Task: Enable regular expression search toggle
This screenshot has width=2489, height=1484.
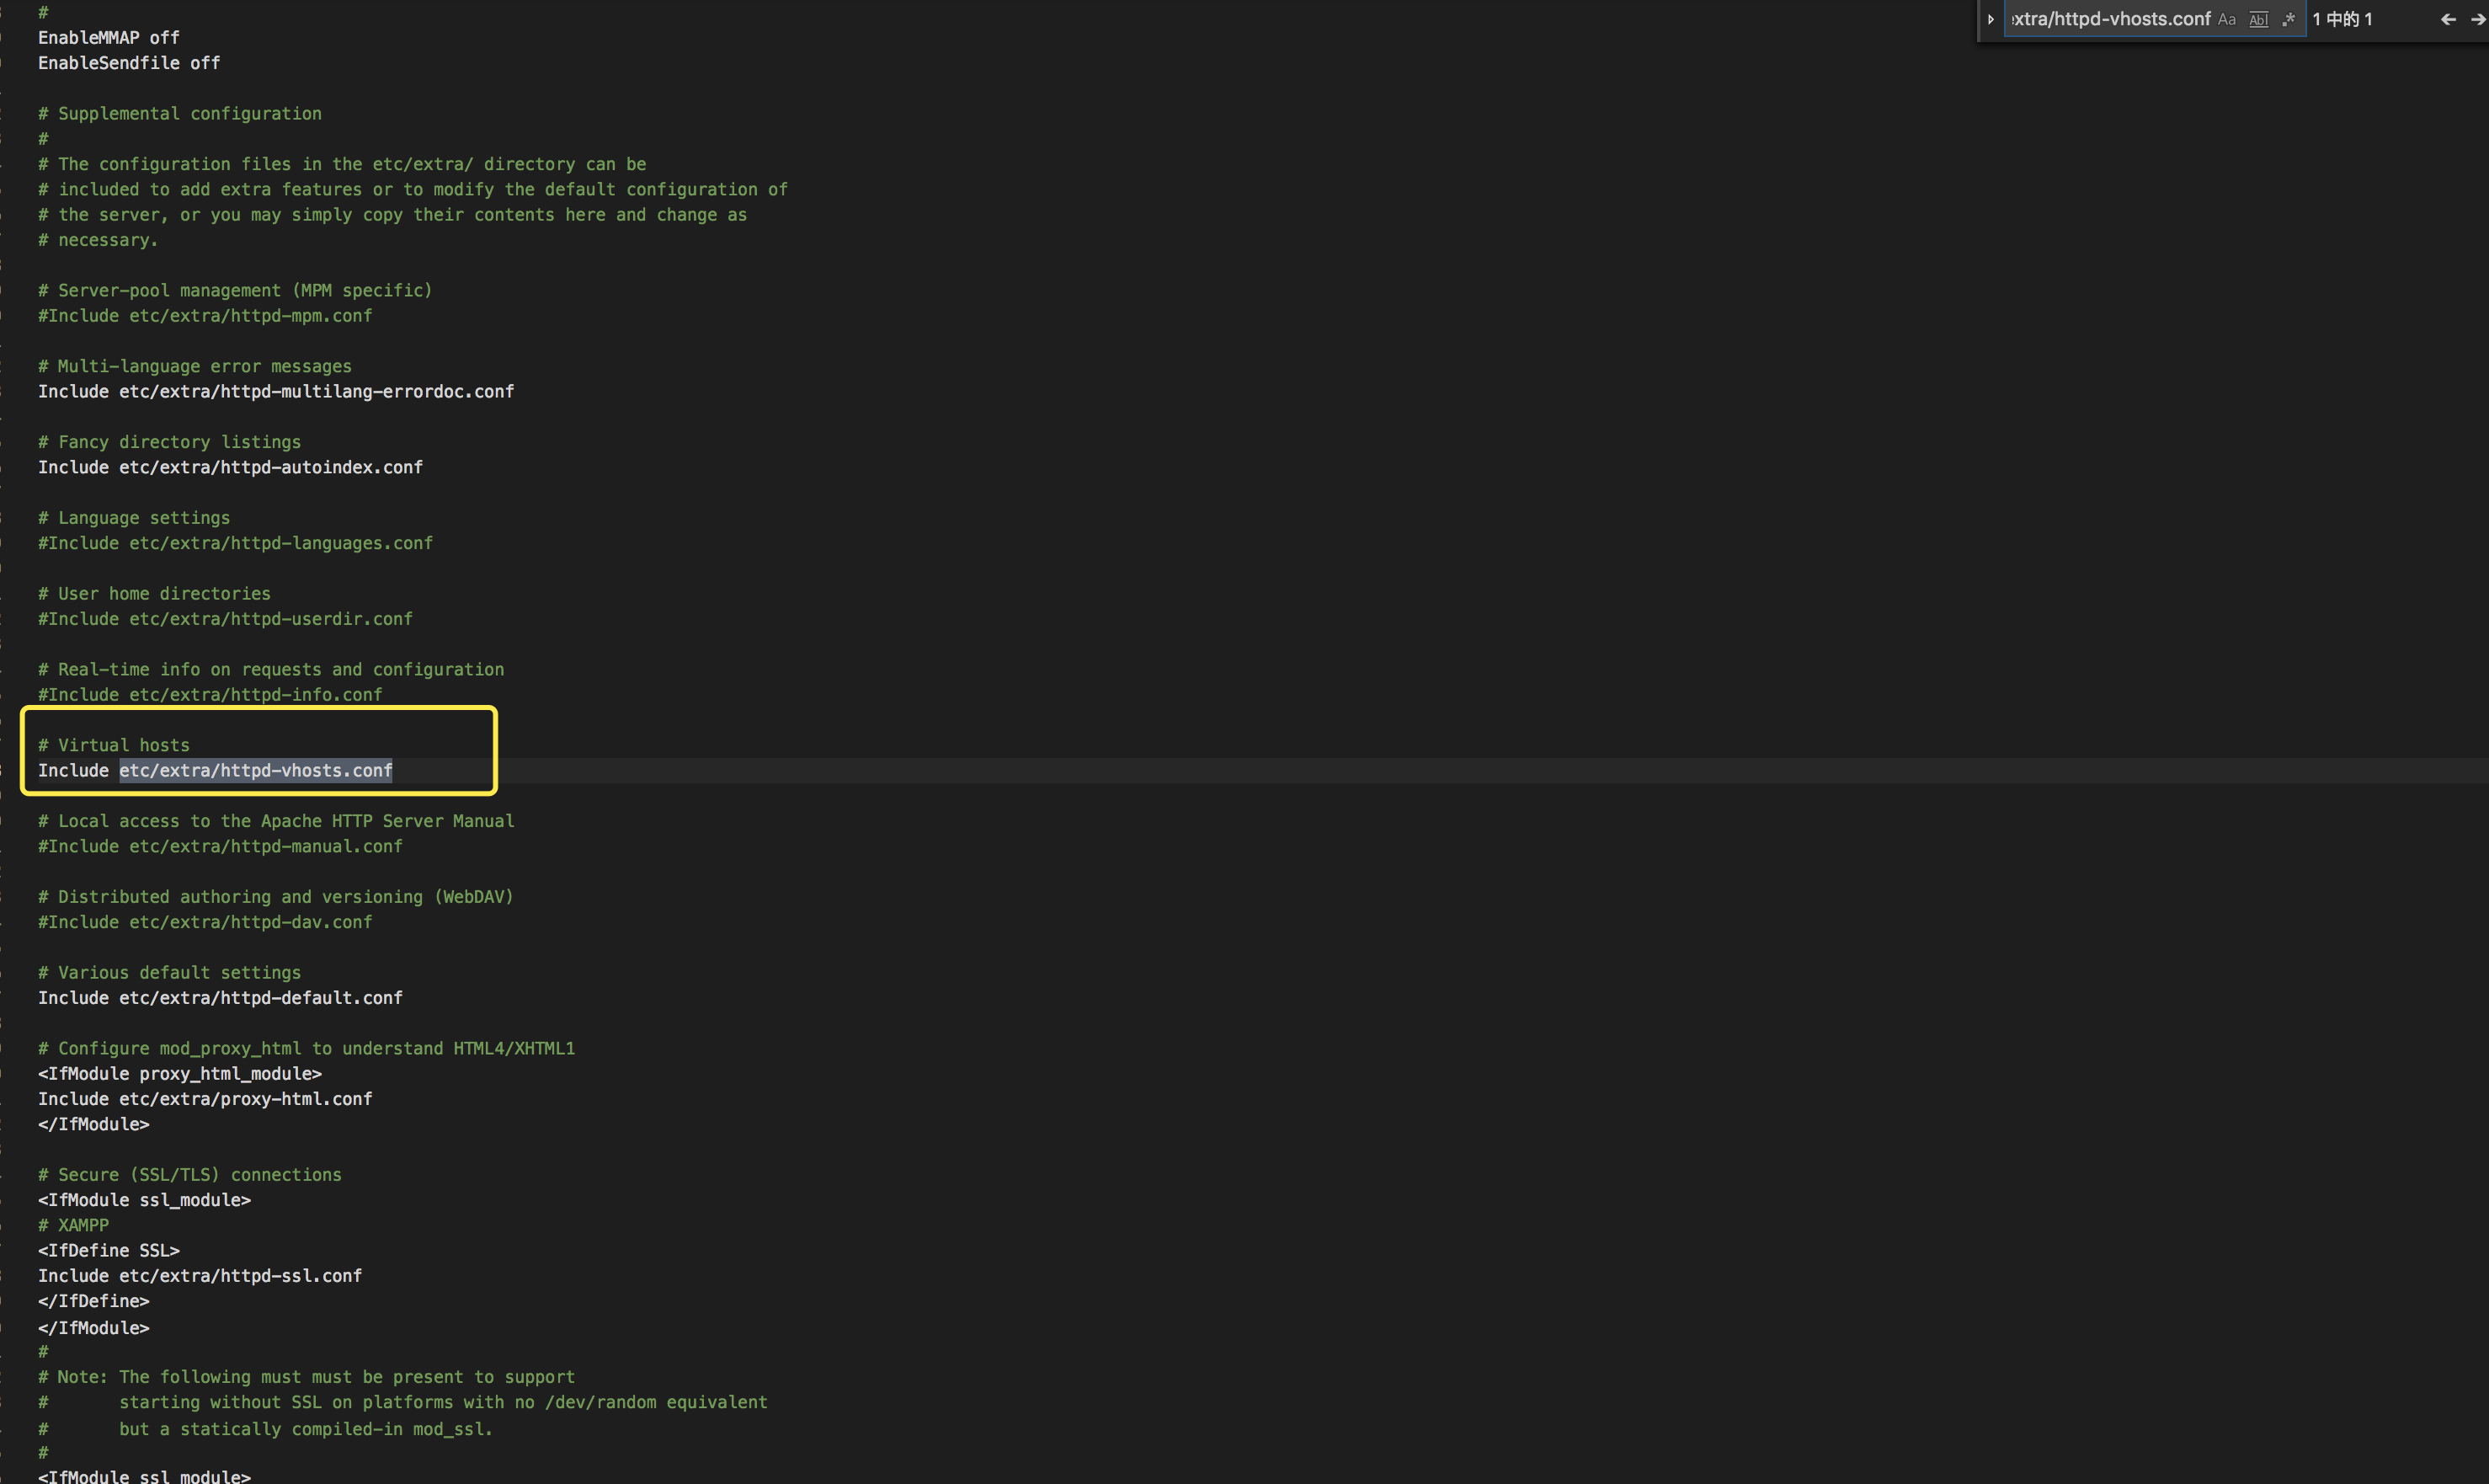Action: (2289, 19)
